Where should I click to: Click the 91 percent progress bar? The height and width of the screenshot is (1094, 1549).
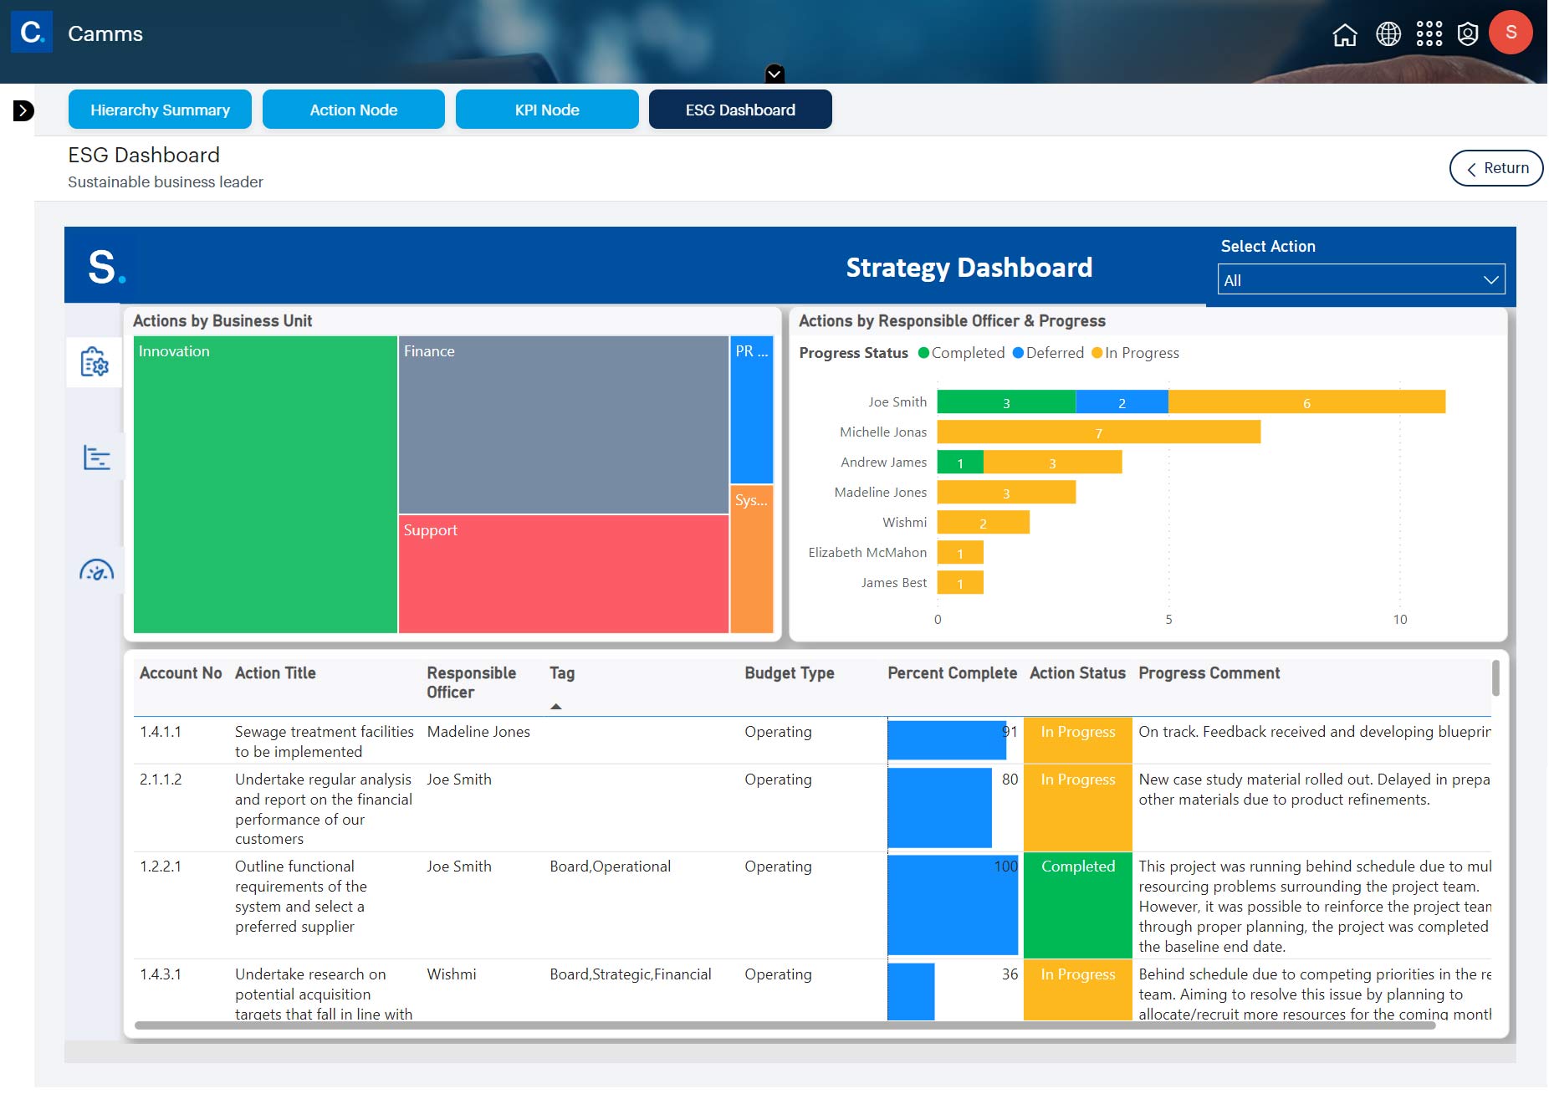947,740
